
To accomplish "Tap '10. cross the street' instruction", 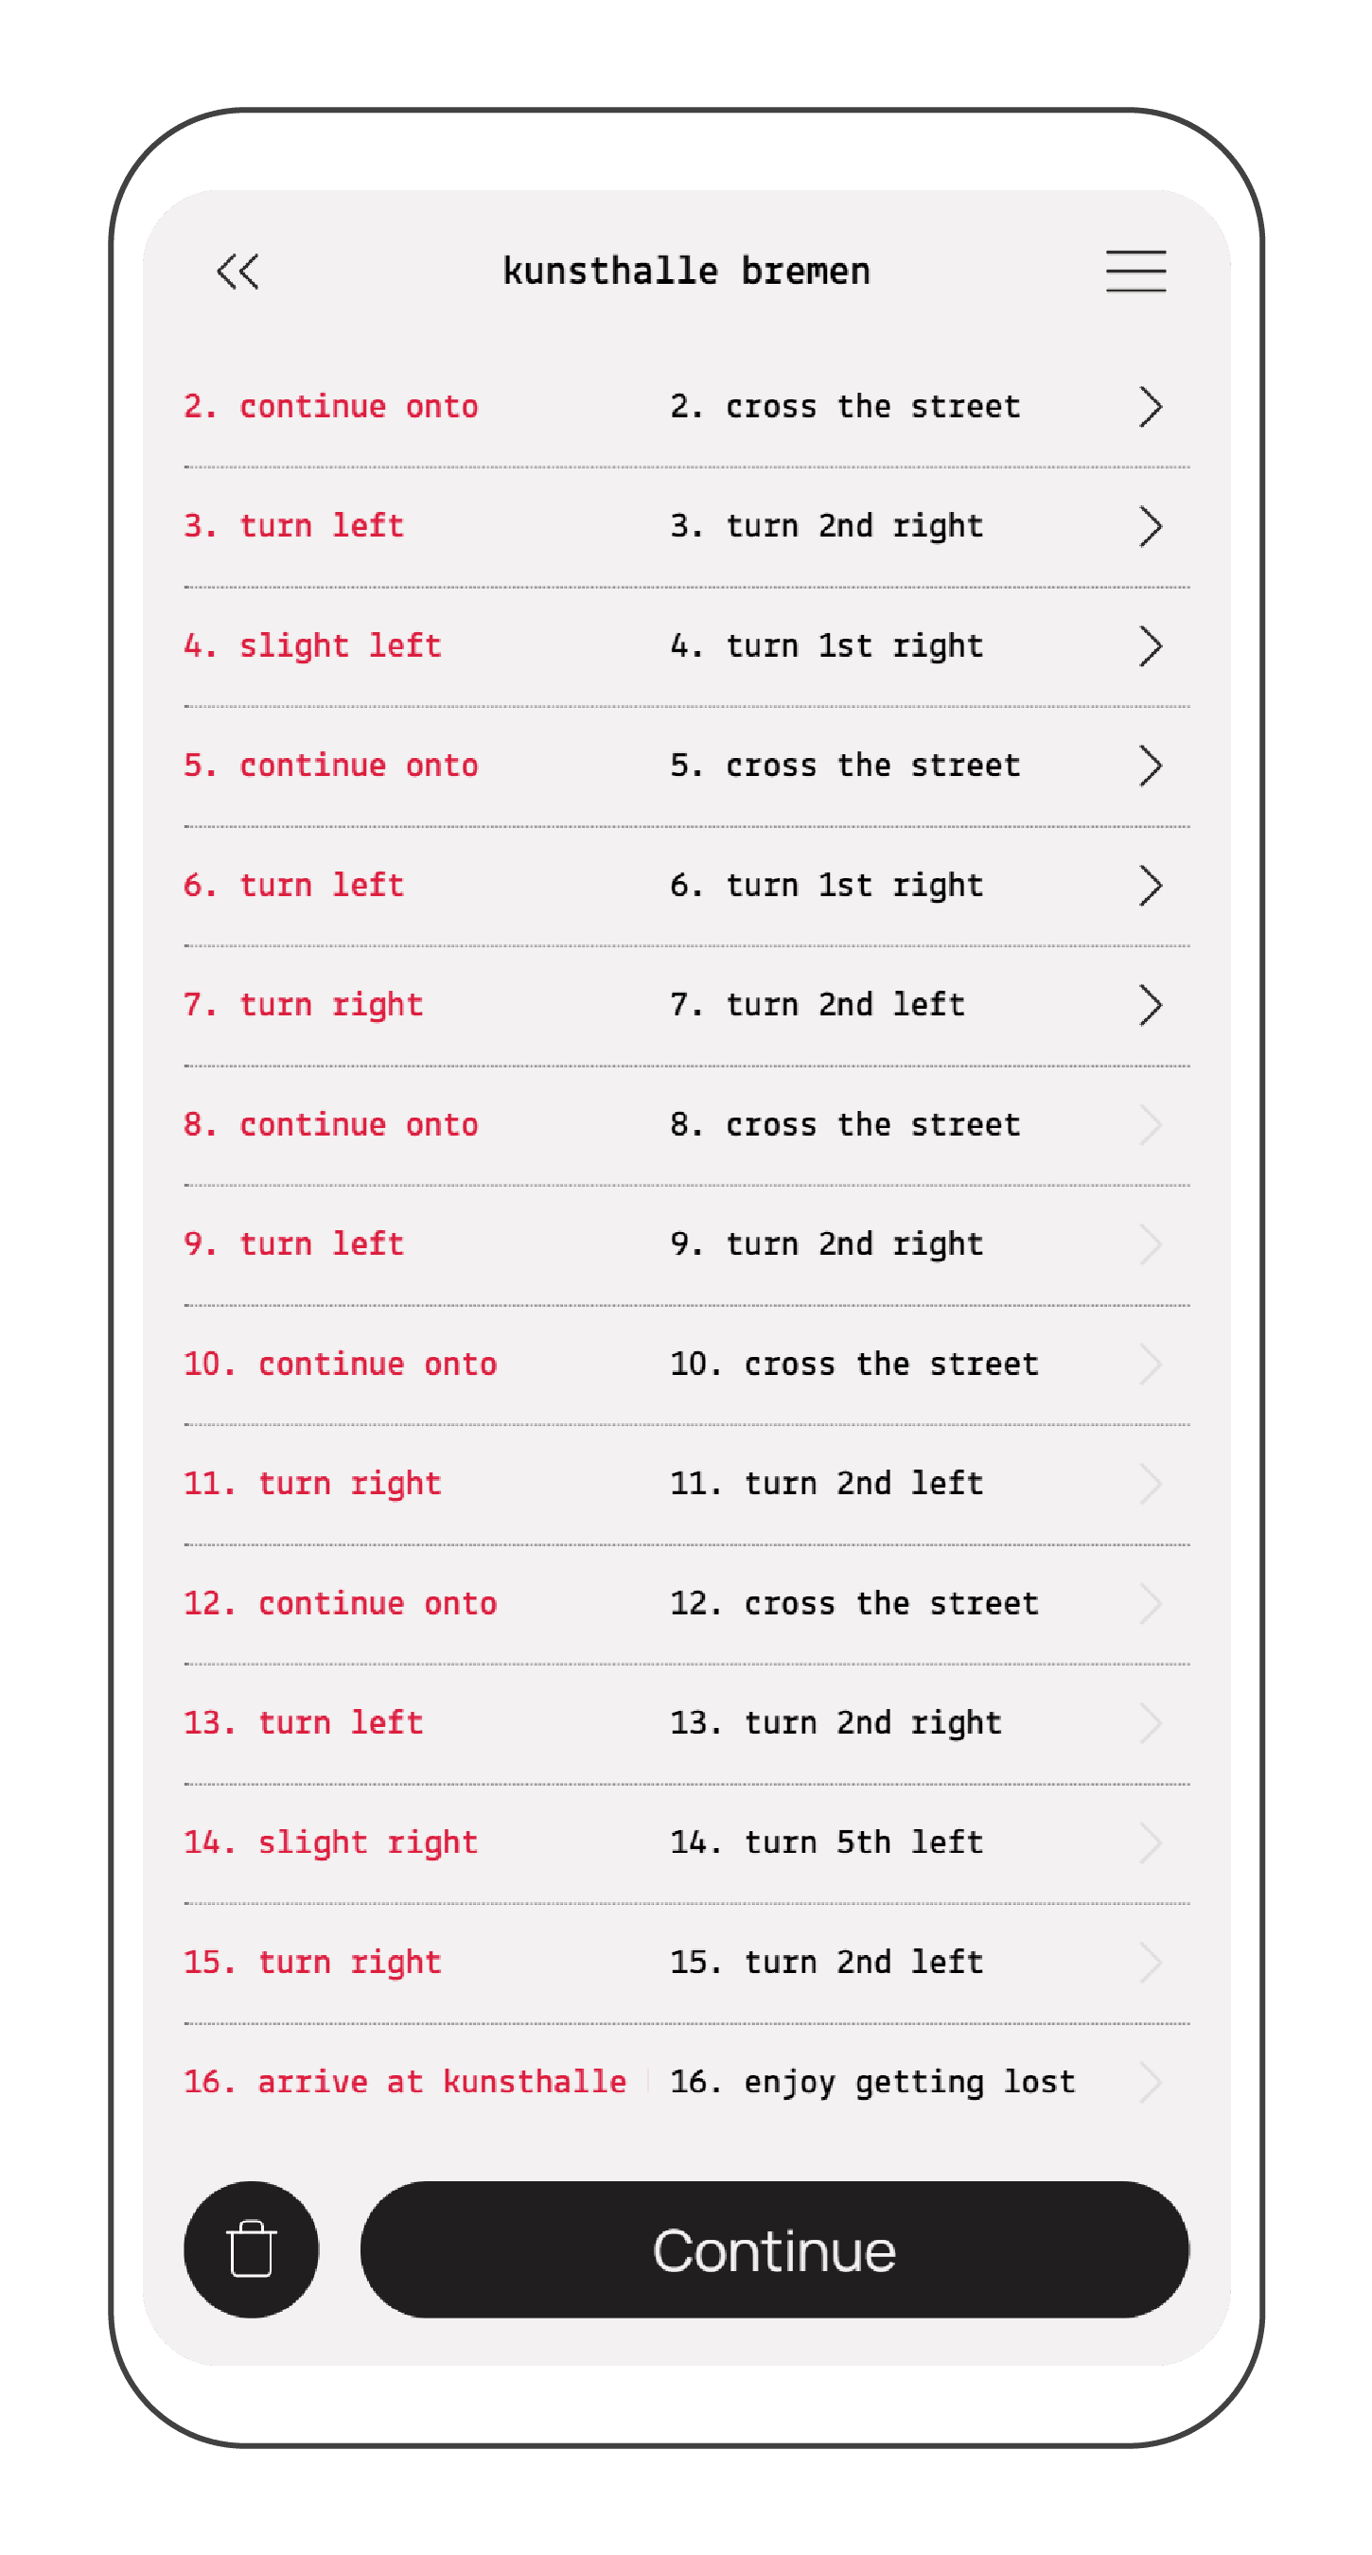I will point(854,1364).
